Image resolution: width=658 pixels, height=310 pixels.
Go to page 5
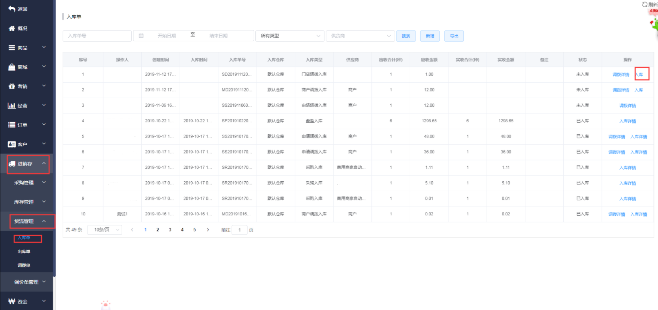point(195,230)
